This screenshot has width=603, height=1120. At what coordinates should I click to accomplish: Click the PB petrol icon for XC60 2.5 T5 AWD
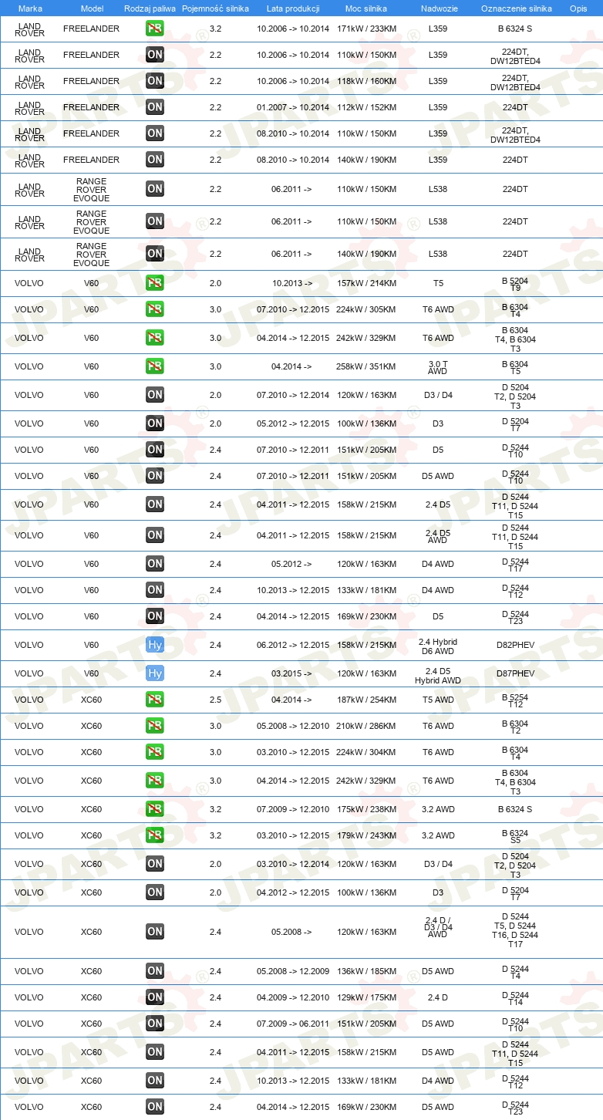(x=155, y=700)
